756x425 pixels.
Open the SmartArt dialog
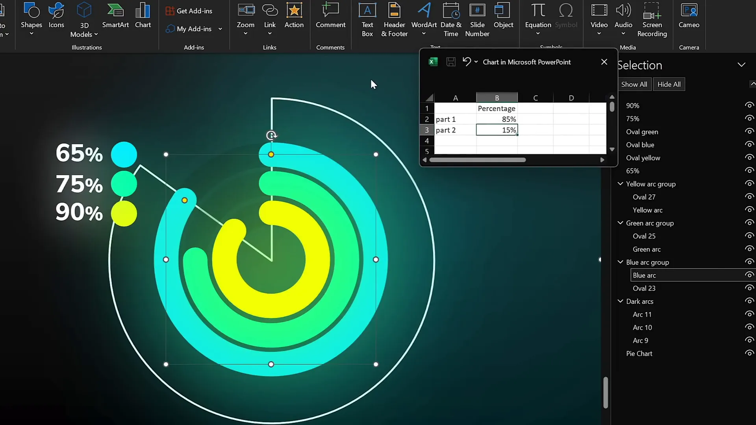point(115,16)
